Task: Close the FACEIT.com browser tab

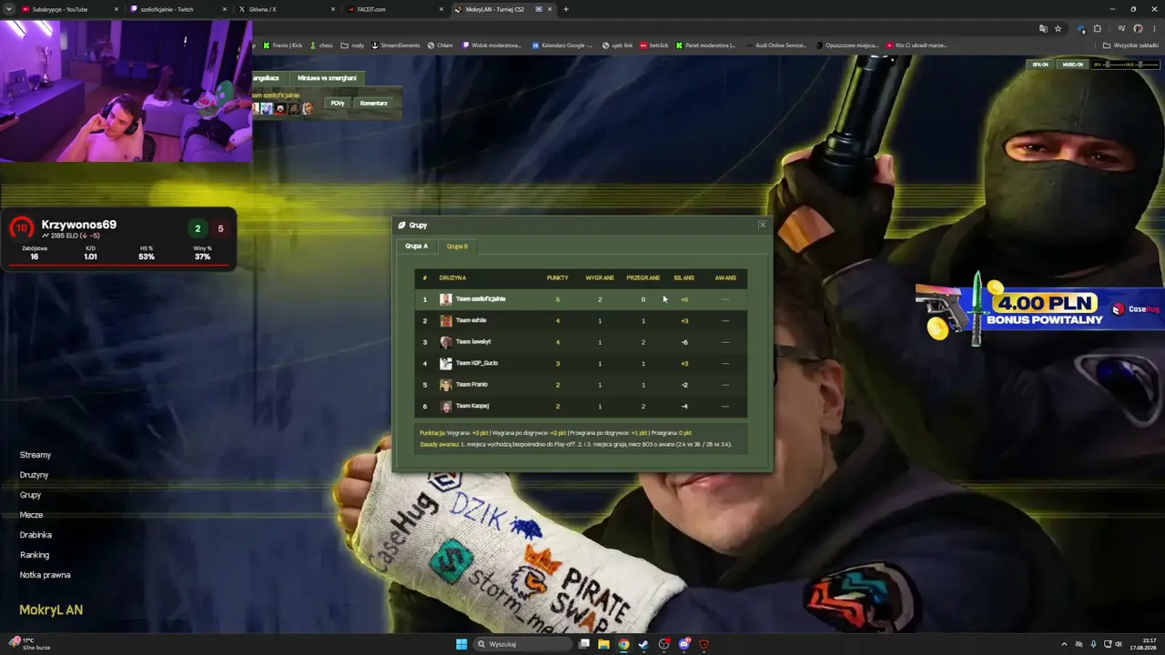Action: pyautogui.click(x=441, y=9)
